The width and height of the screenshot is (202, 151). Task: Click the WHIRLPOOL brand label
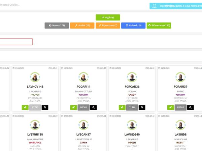pyautogui.click(x=35, y=143)
